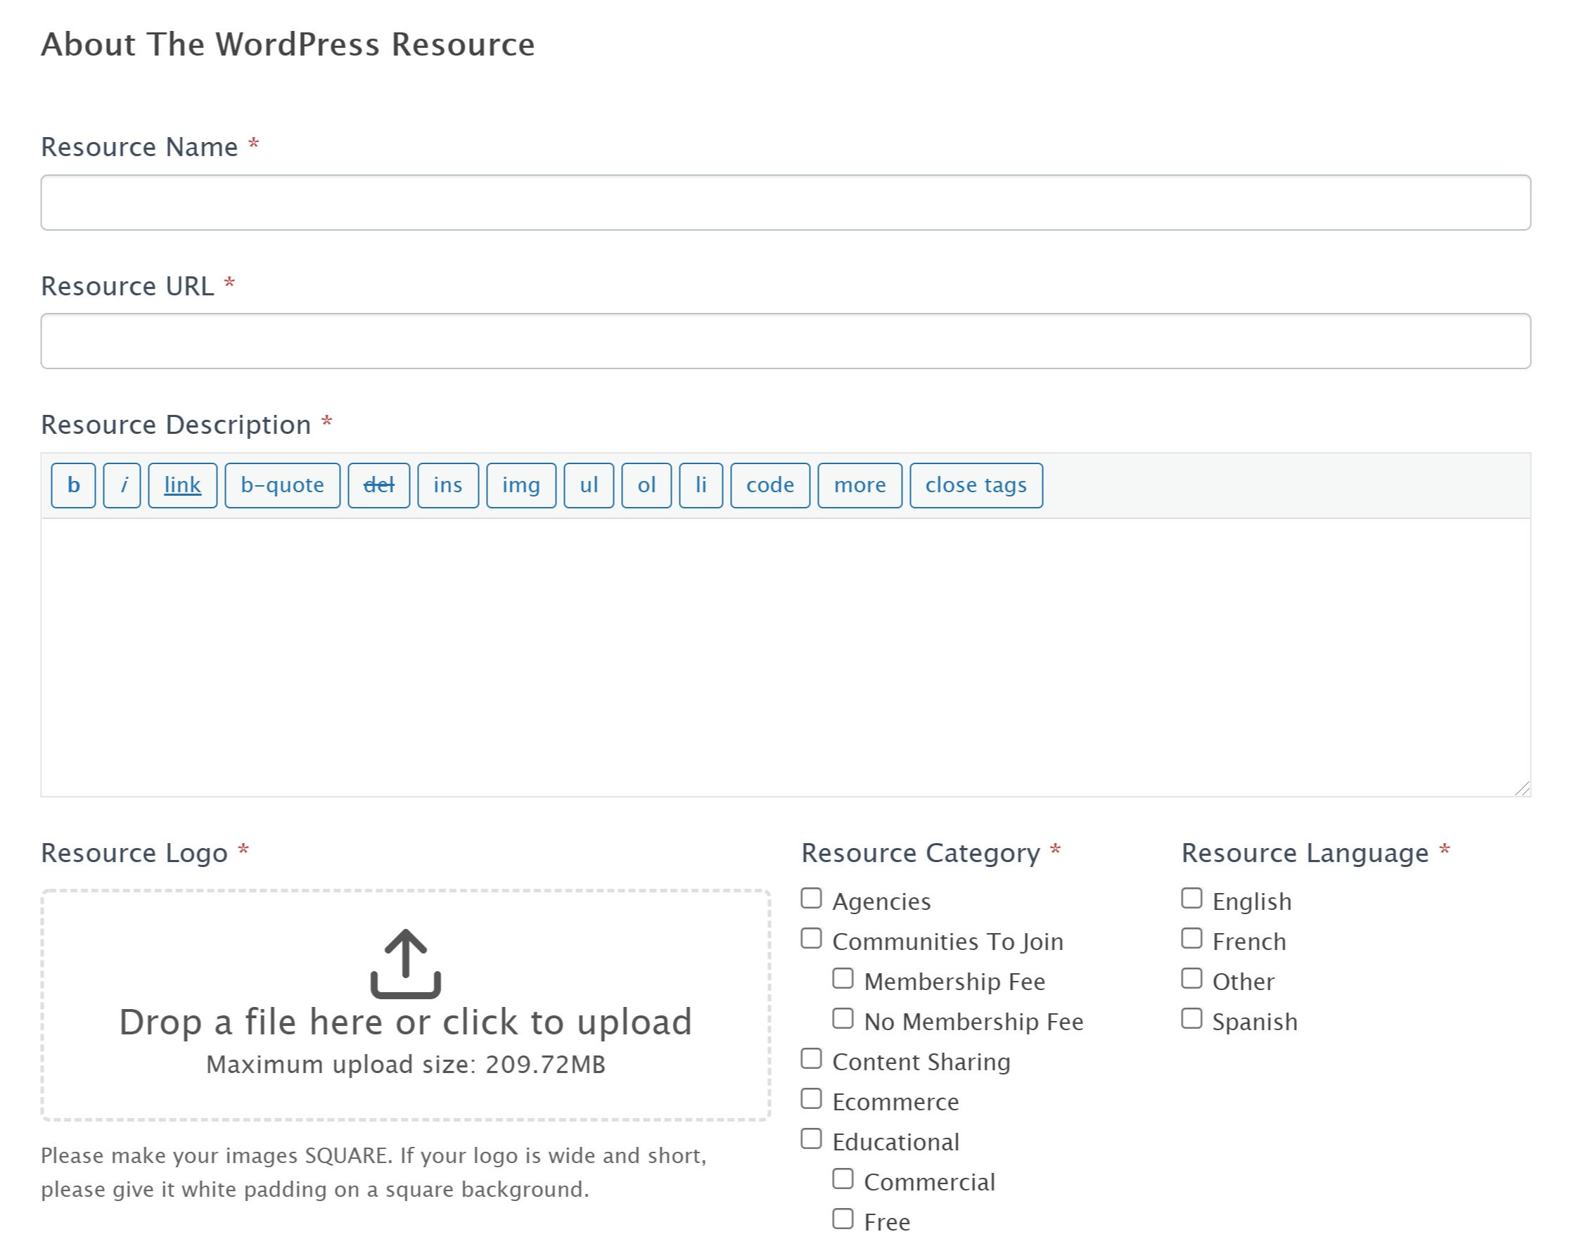The width and height of the screenshot is (1572, 1239).
Task: Insert a code block via the code button
Action: [x=769, y=485]
